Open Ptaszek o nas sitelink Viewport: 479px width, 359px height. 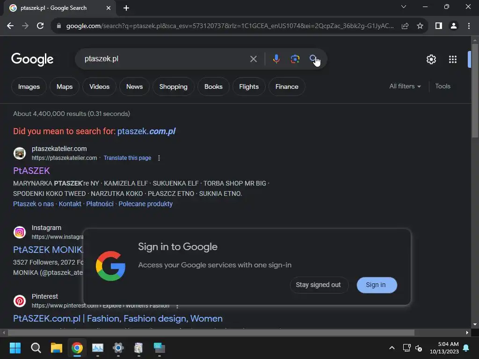(x=33, y=204)
